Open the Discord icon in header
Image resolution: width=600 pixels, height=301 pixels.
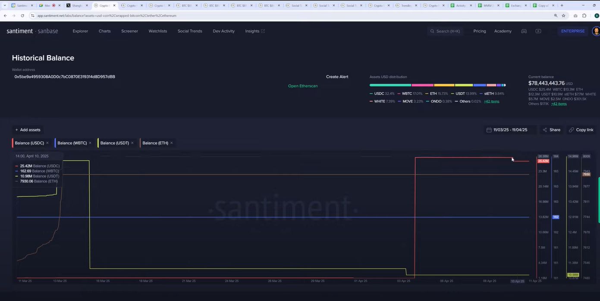coord(524,31)
